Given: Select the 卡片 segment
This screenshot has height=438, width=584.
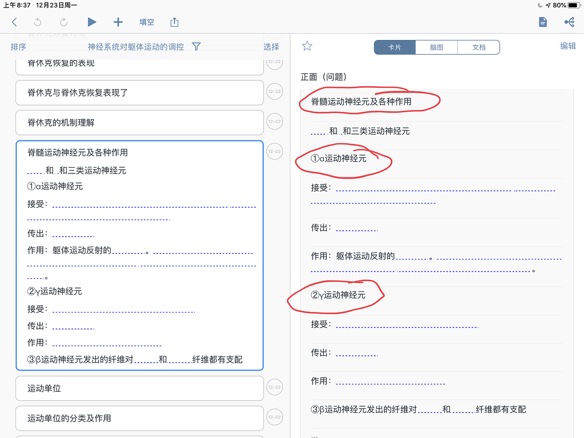Looking at the screenshot, I should [x=395, y=47].
